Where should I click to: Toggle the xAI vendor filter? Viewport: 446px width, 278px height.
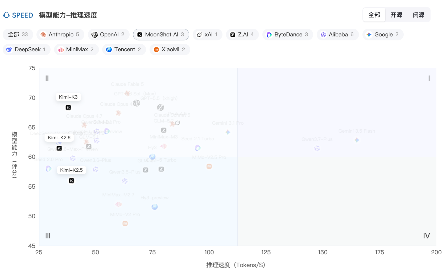[x=208, y=35]
